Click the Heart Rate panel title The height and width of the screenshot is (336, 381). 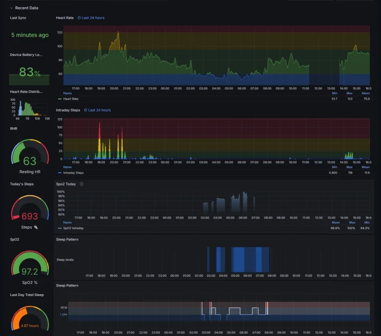pyautogui.click(x=65, y=18)
